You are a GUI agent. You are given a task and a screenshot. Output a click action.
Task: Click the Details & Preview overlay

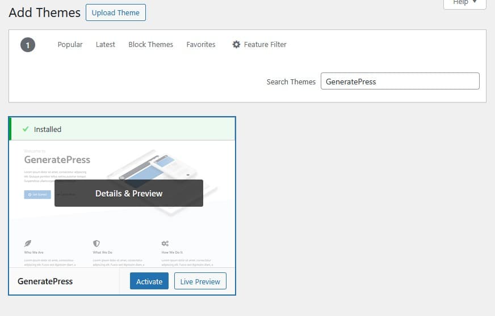[129, 193]
